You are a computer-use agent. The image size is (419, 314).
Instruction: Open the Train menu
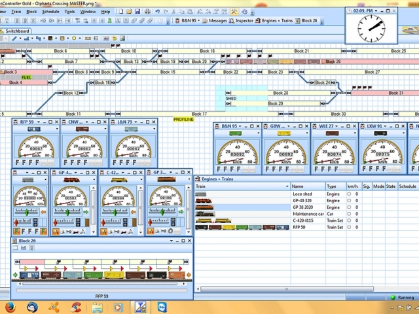pos(16,12)
